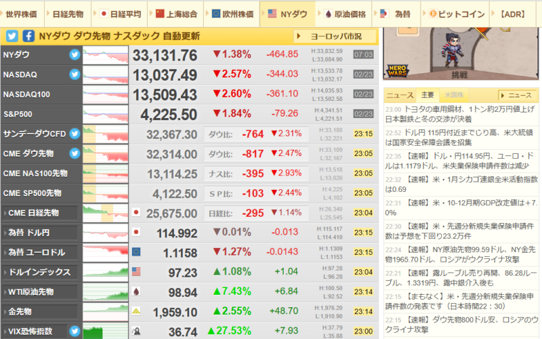Viewport: 542px width, 339px height.
Task: Open news ドル・円114.95円 速報
Action: (x=461, y=161)
